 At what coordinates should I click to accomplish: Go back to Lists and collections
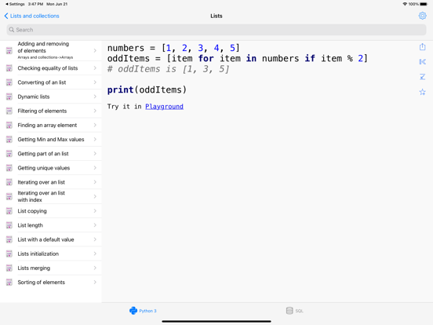click(31, 16)
